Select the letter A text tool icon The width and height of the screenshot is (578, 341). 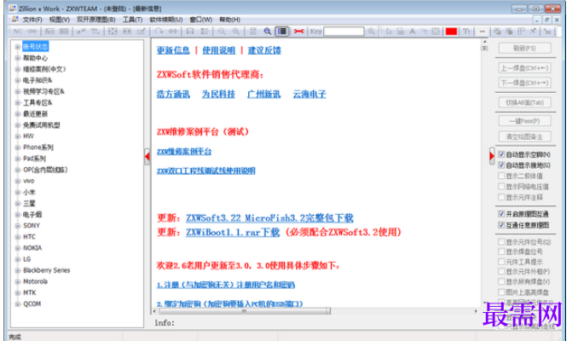(x=412, y=32)
